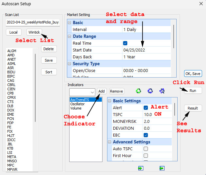The width and height of the screenshot is (206, 175).
Task: Click the Market Setting scrollbar
Action: click(x=174, y=36)
